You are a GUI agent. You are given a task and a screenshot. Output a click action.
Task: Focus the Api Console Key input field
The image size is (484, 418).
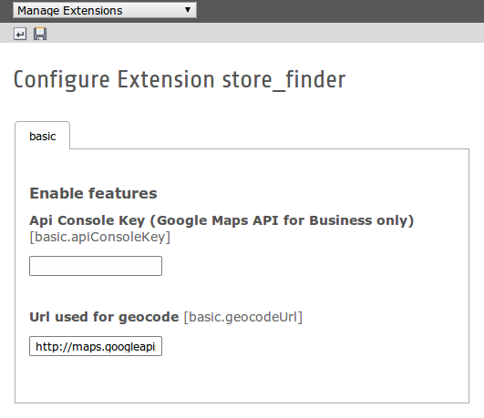96,266
